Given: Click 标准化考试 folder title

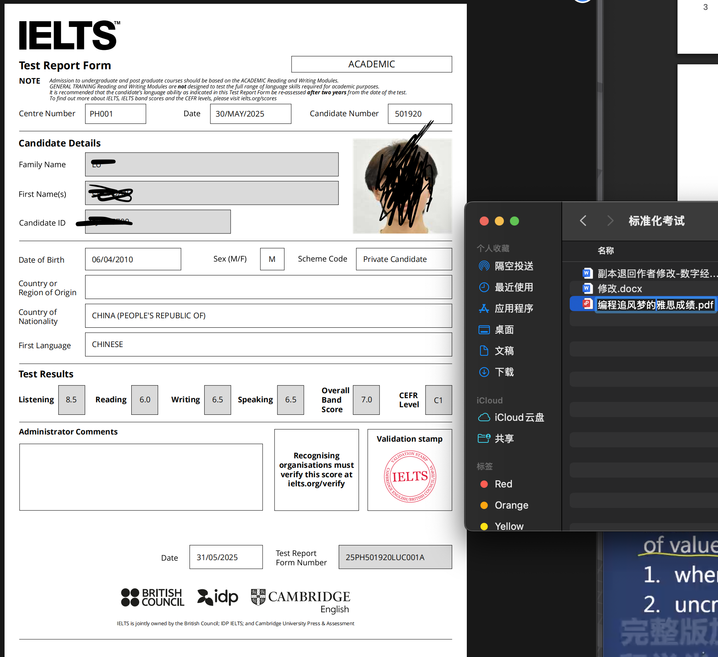Looking at the screenshot, I should click(x=656, y=221).
